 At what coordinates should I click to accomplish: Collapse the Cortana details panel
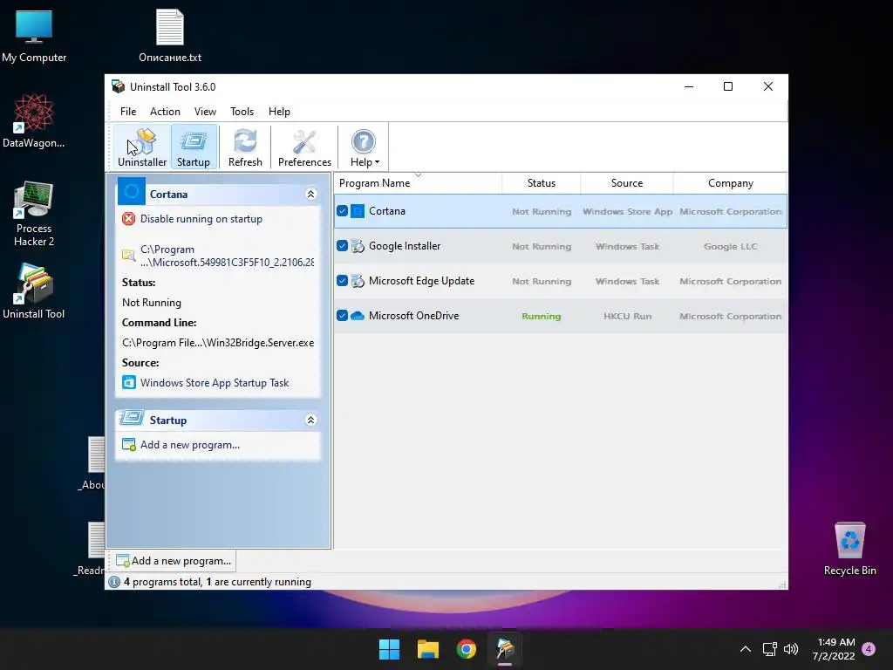(x=311, y=195)
